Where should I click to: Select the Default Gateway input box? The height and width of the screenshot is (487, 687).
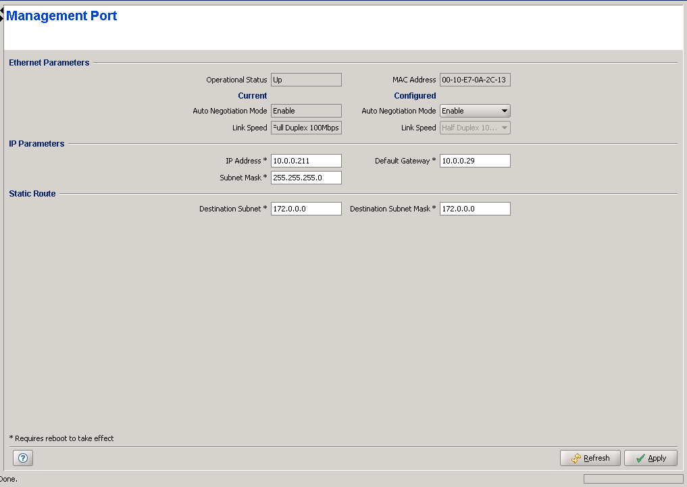[x=475, y=161]
